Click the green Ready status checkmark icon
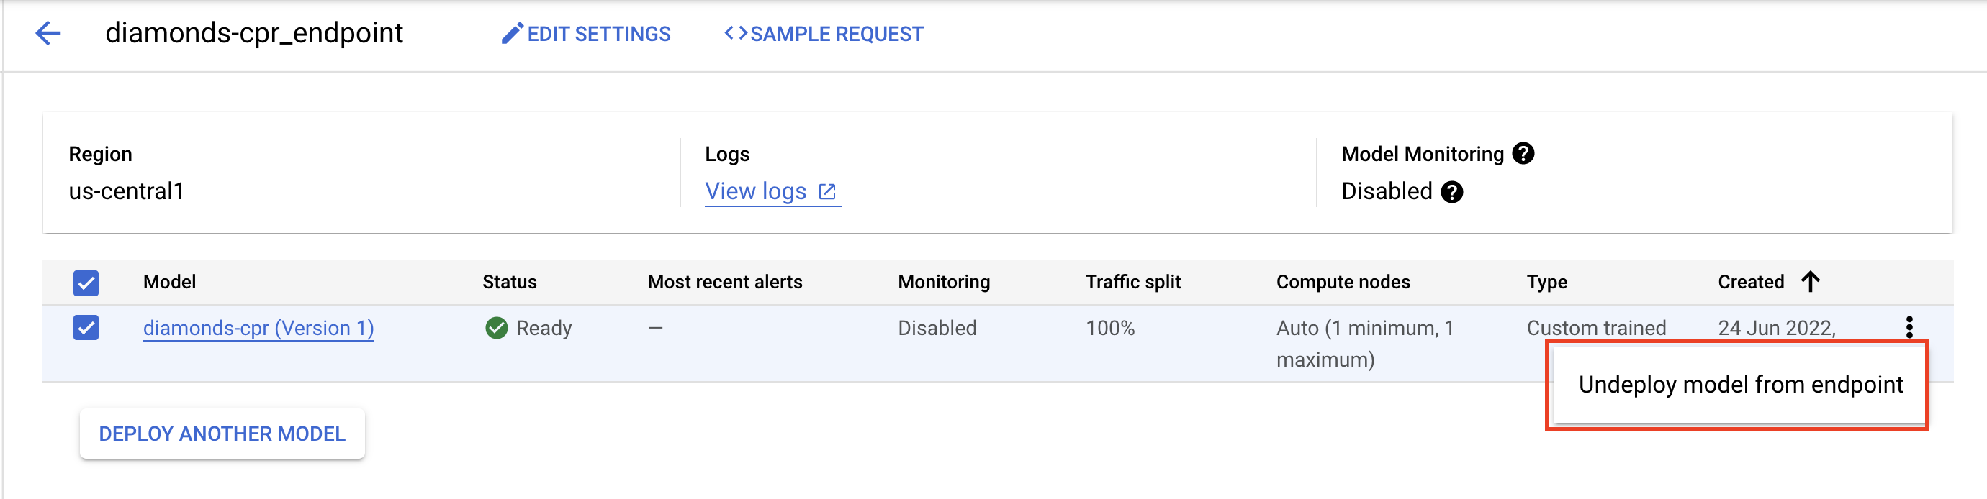 click(x=497, y=328)
